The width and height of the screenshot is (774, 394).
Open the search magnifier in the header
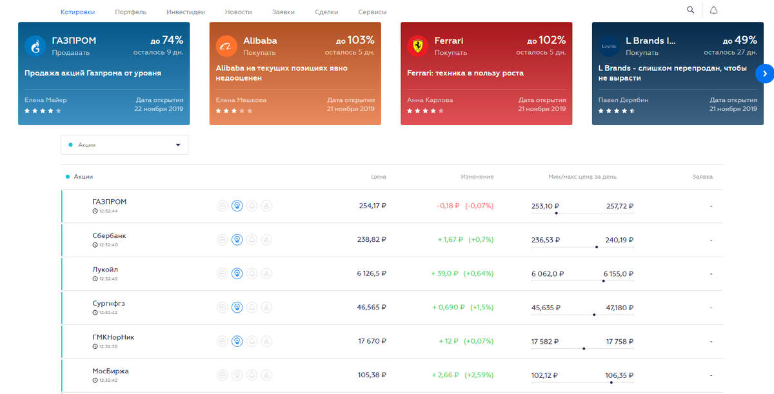click(x=690, y=10)
